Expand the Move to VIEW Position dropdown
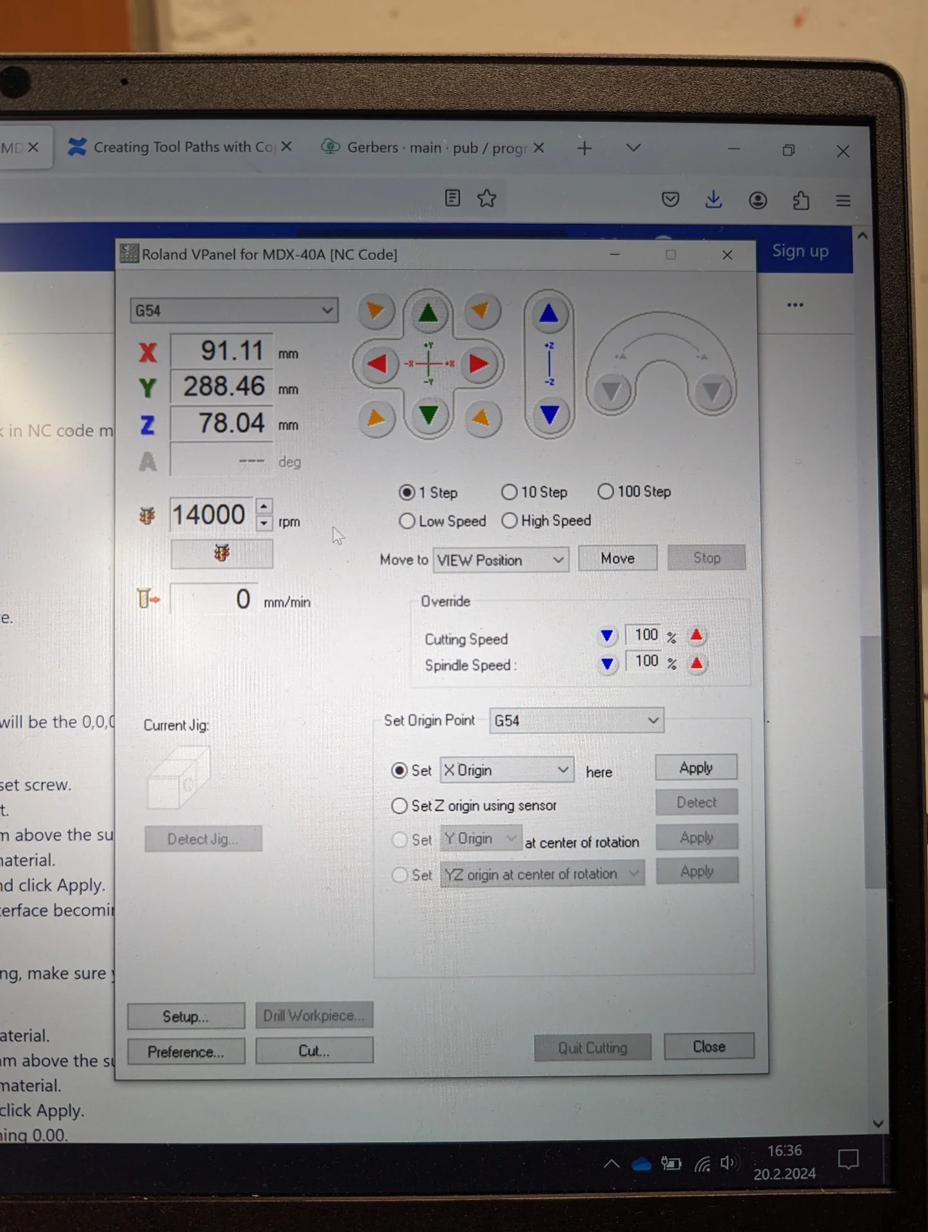The image size is (928, 1232). 501,560
